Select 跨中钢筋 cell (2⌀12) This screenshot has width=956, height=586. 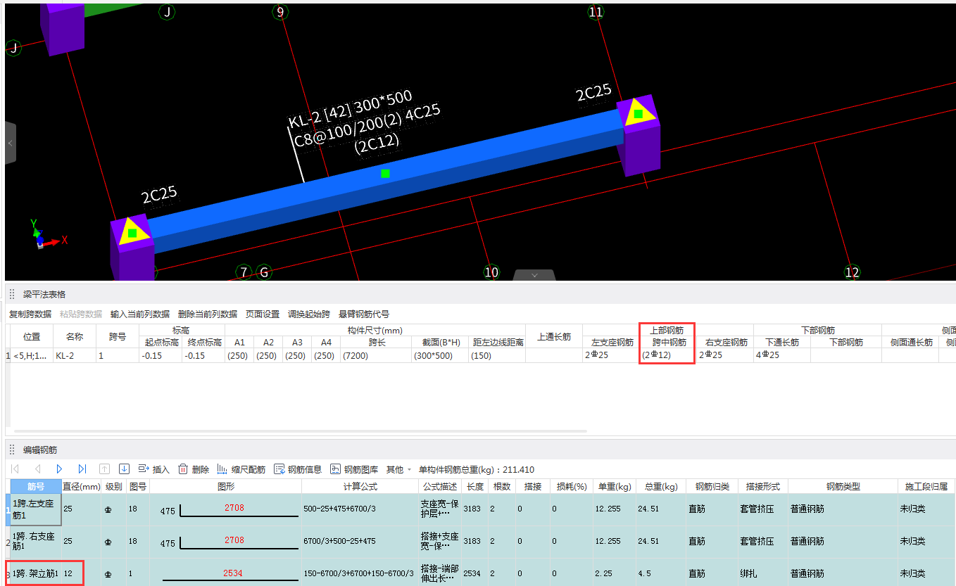point(667,355)
